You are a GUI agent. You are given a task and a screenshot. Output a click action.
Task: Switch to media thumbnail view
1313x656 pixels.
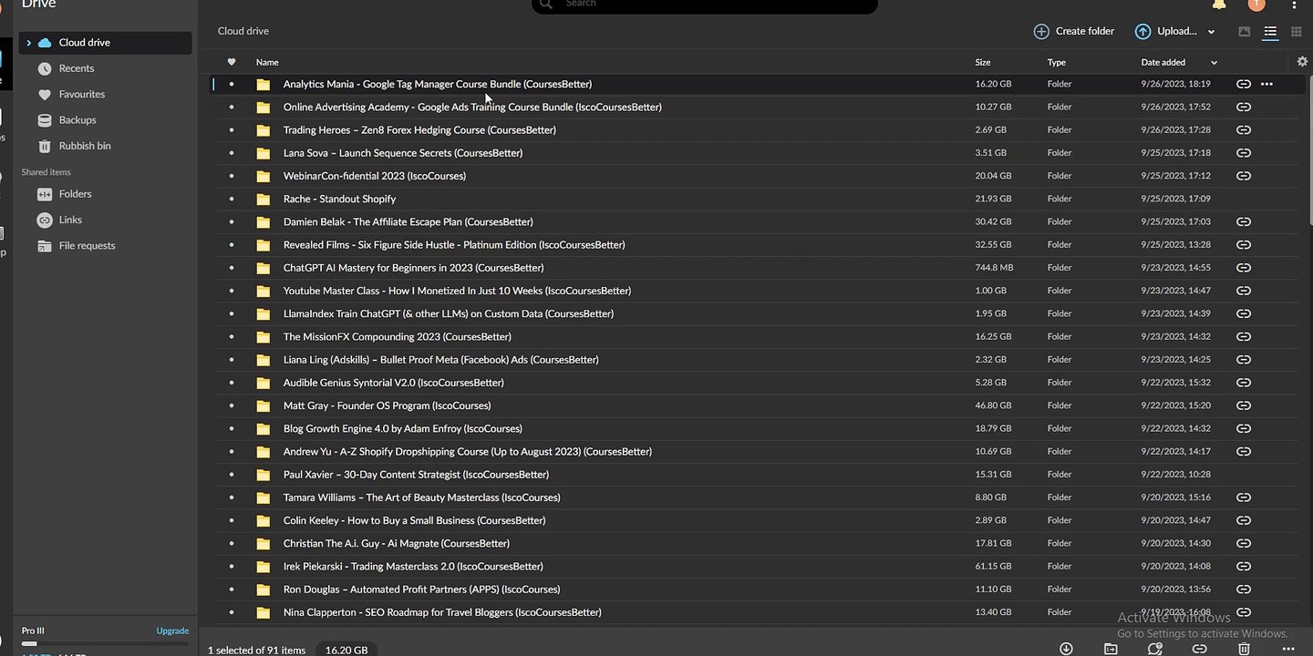tap(1245, 32)
